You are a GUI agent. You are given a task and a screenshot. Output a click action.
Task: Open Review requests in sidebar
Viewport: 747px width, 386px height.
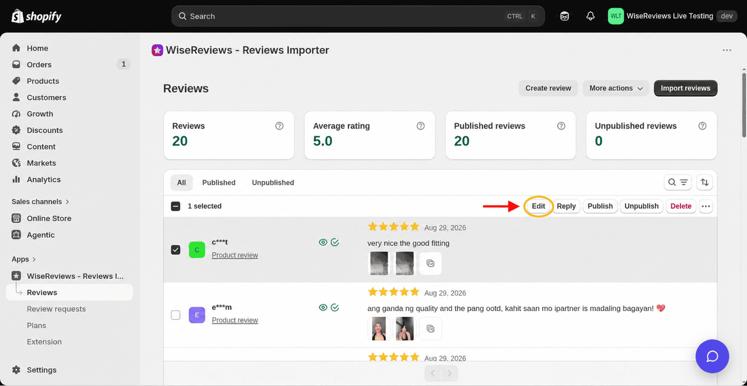tap(56, 309)
